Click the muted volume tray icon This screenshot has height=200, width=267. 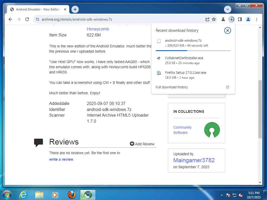point(241,195)
